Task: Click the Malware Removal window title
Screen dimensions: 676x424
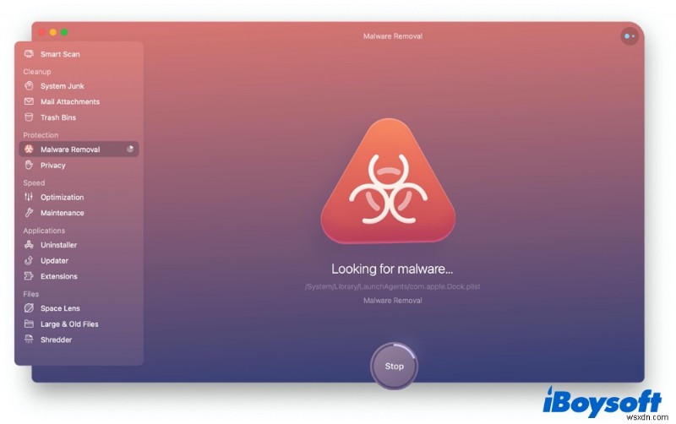Action: click(392, 36)
